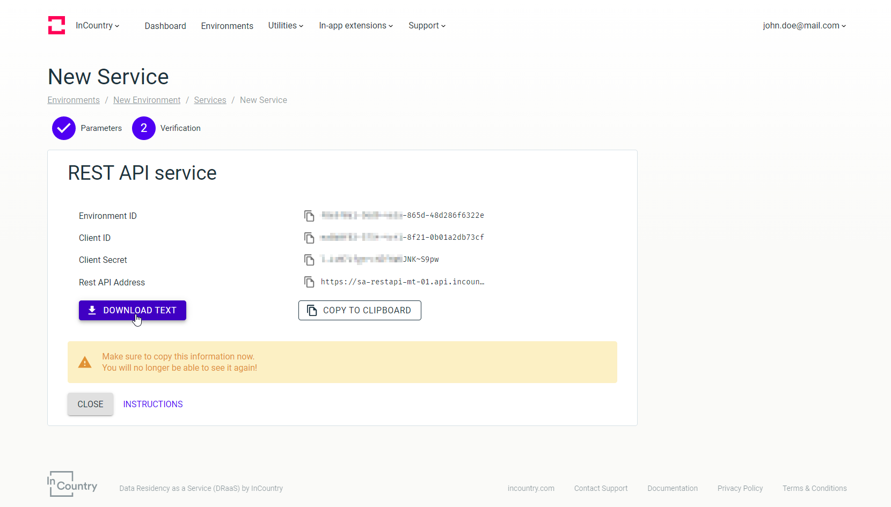The height and width of the screenshot is (507, 891).
Task: Navigate to Environments breadcrumb link
Action: coord(74,100)
